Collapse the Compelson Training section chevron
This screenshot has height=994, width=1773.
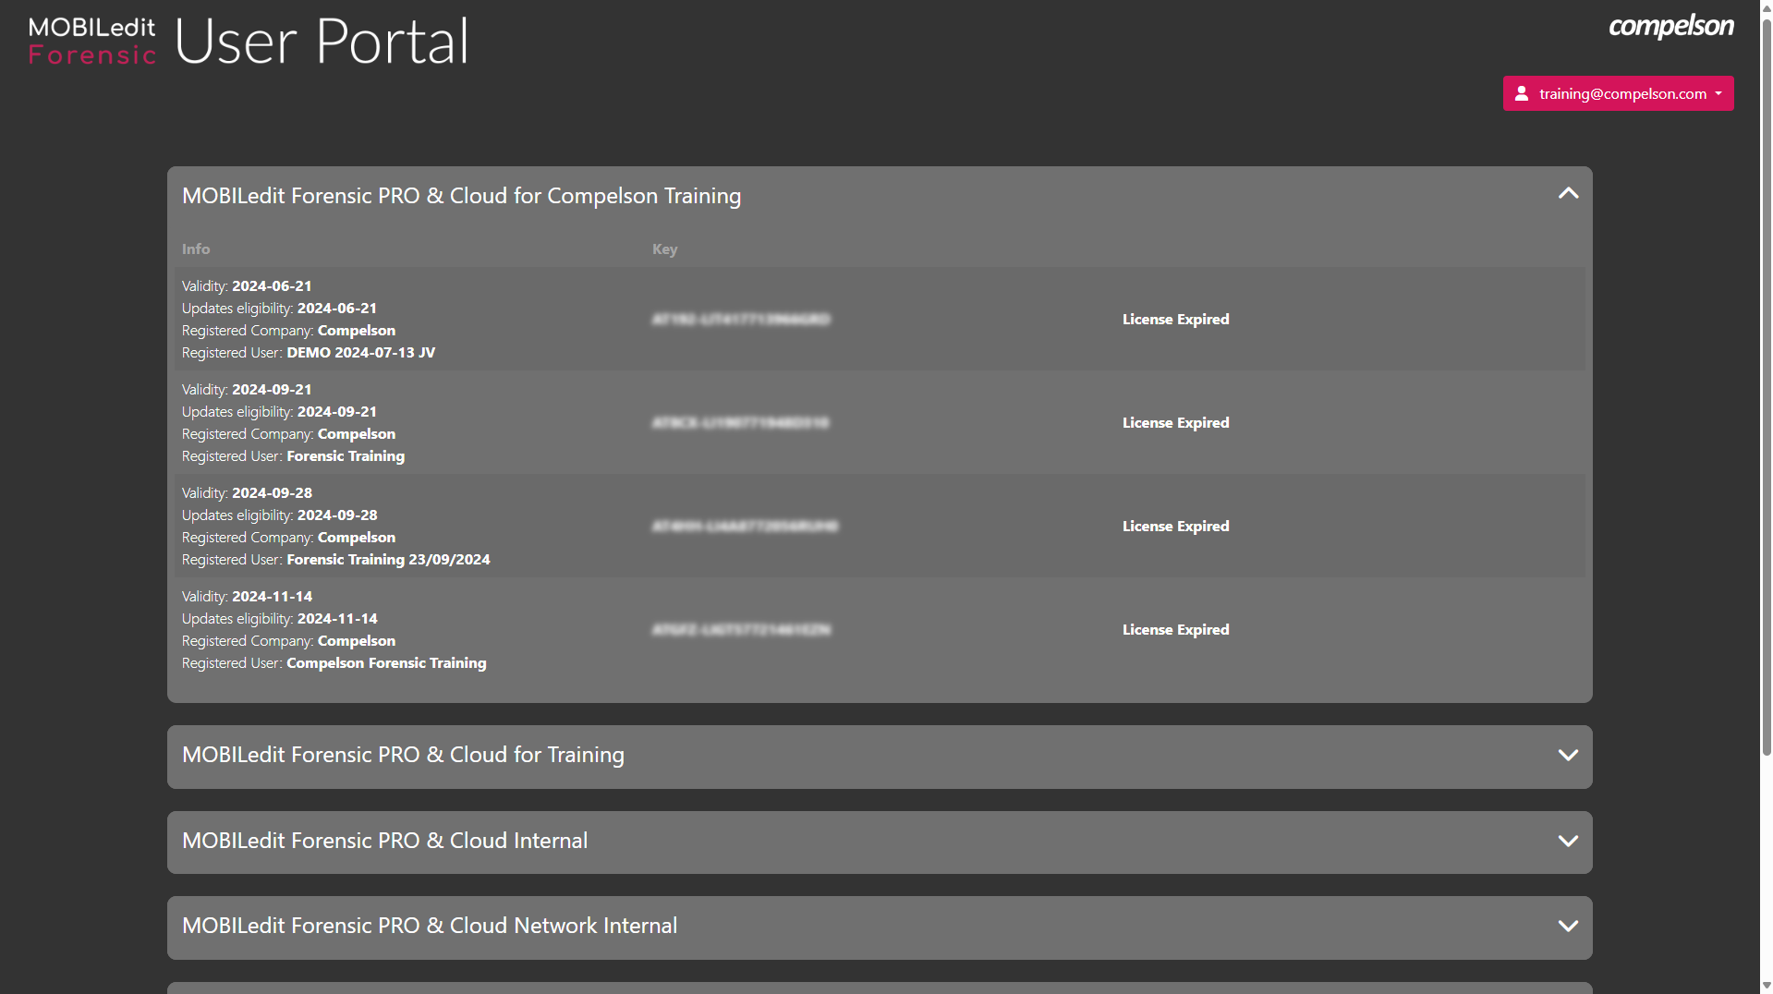pyautogui.click(x=1568, y=194)
